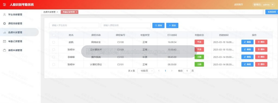278x103 pixels.
Task: Edit the CS109 attendance record
Action: pyautogui.click(x=247, y=49)
